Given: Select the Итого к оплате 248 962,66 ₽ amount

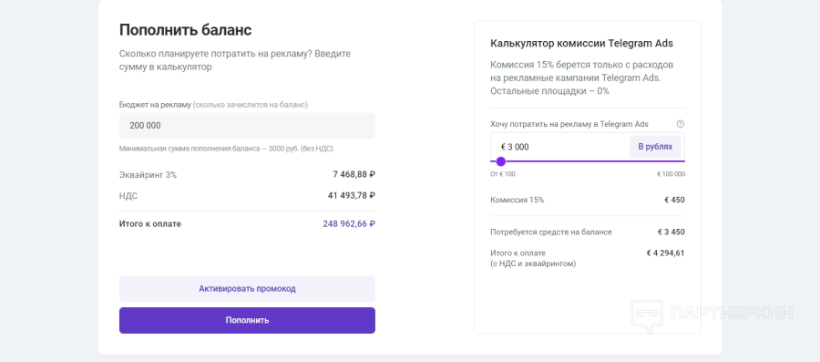Looking at the screenshot, I should tap(349, 224).
